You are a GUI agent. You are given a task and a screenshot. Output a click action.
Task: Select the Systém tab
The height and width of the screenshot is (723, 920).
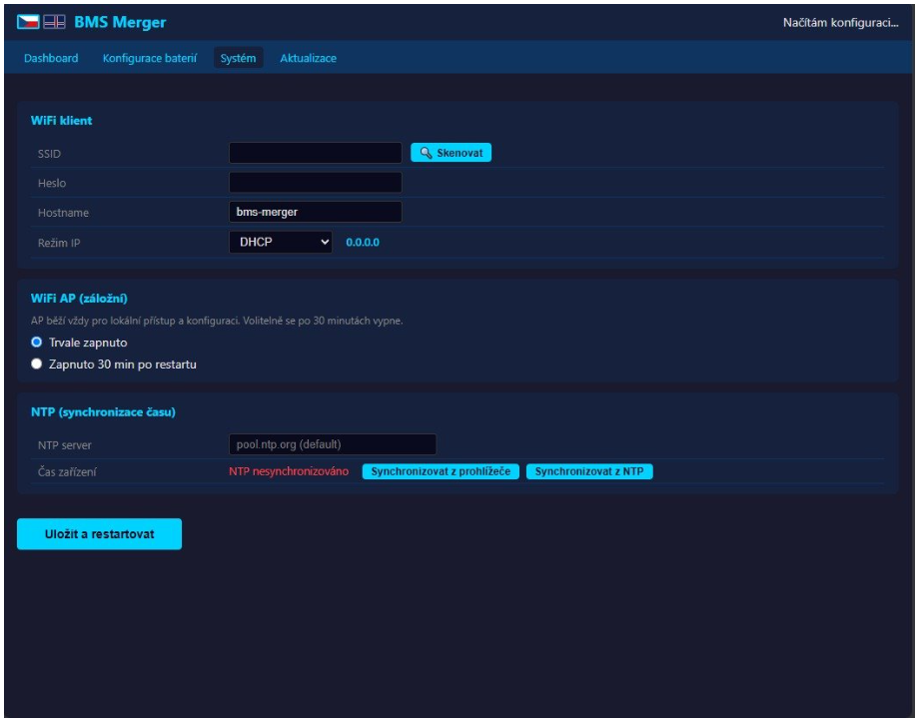click(238, 58)
